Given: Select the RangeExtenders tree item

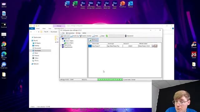Looking at the screenshot, I should pos(68,47).
